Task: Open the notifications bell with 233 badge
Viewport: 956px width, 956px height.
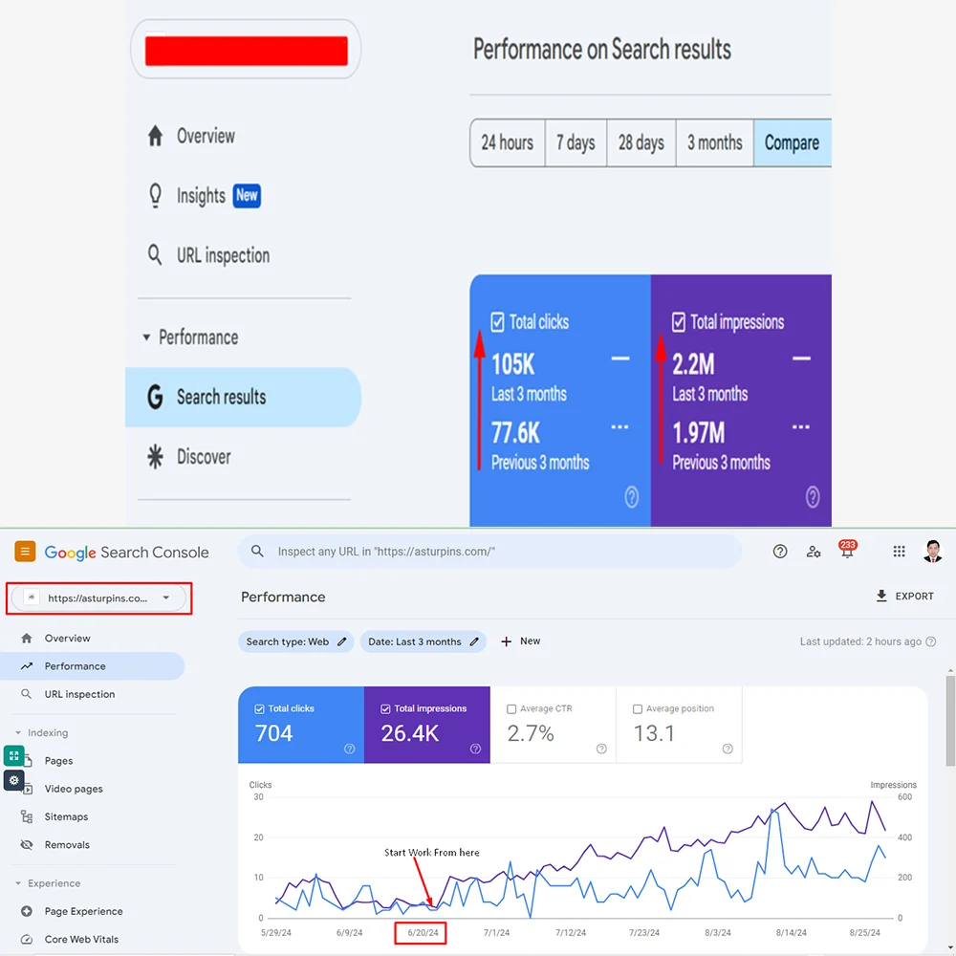Action: click(847, 552)
